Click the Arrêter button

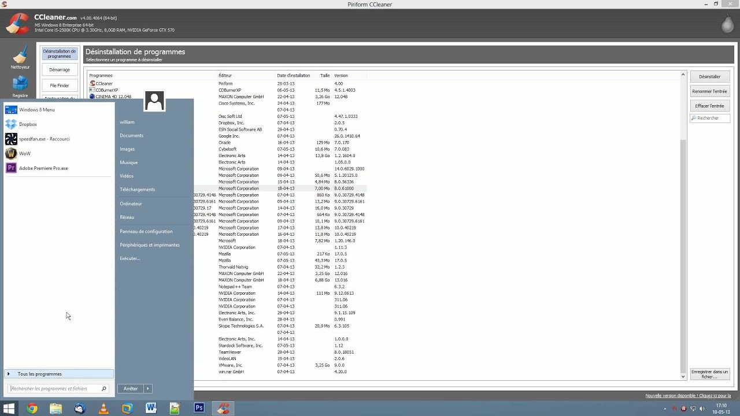tap(131, 389)
